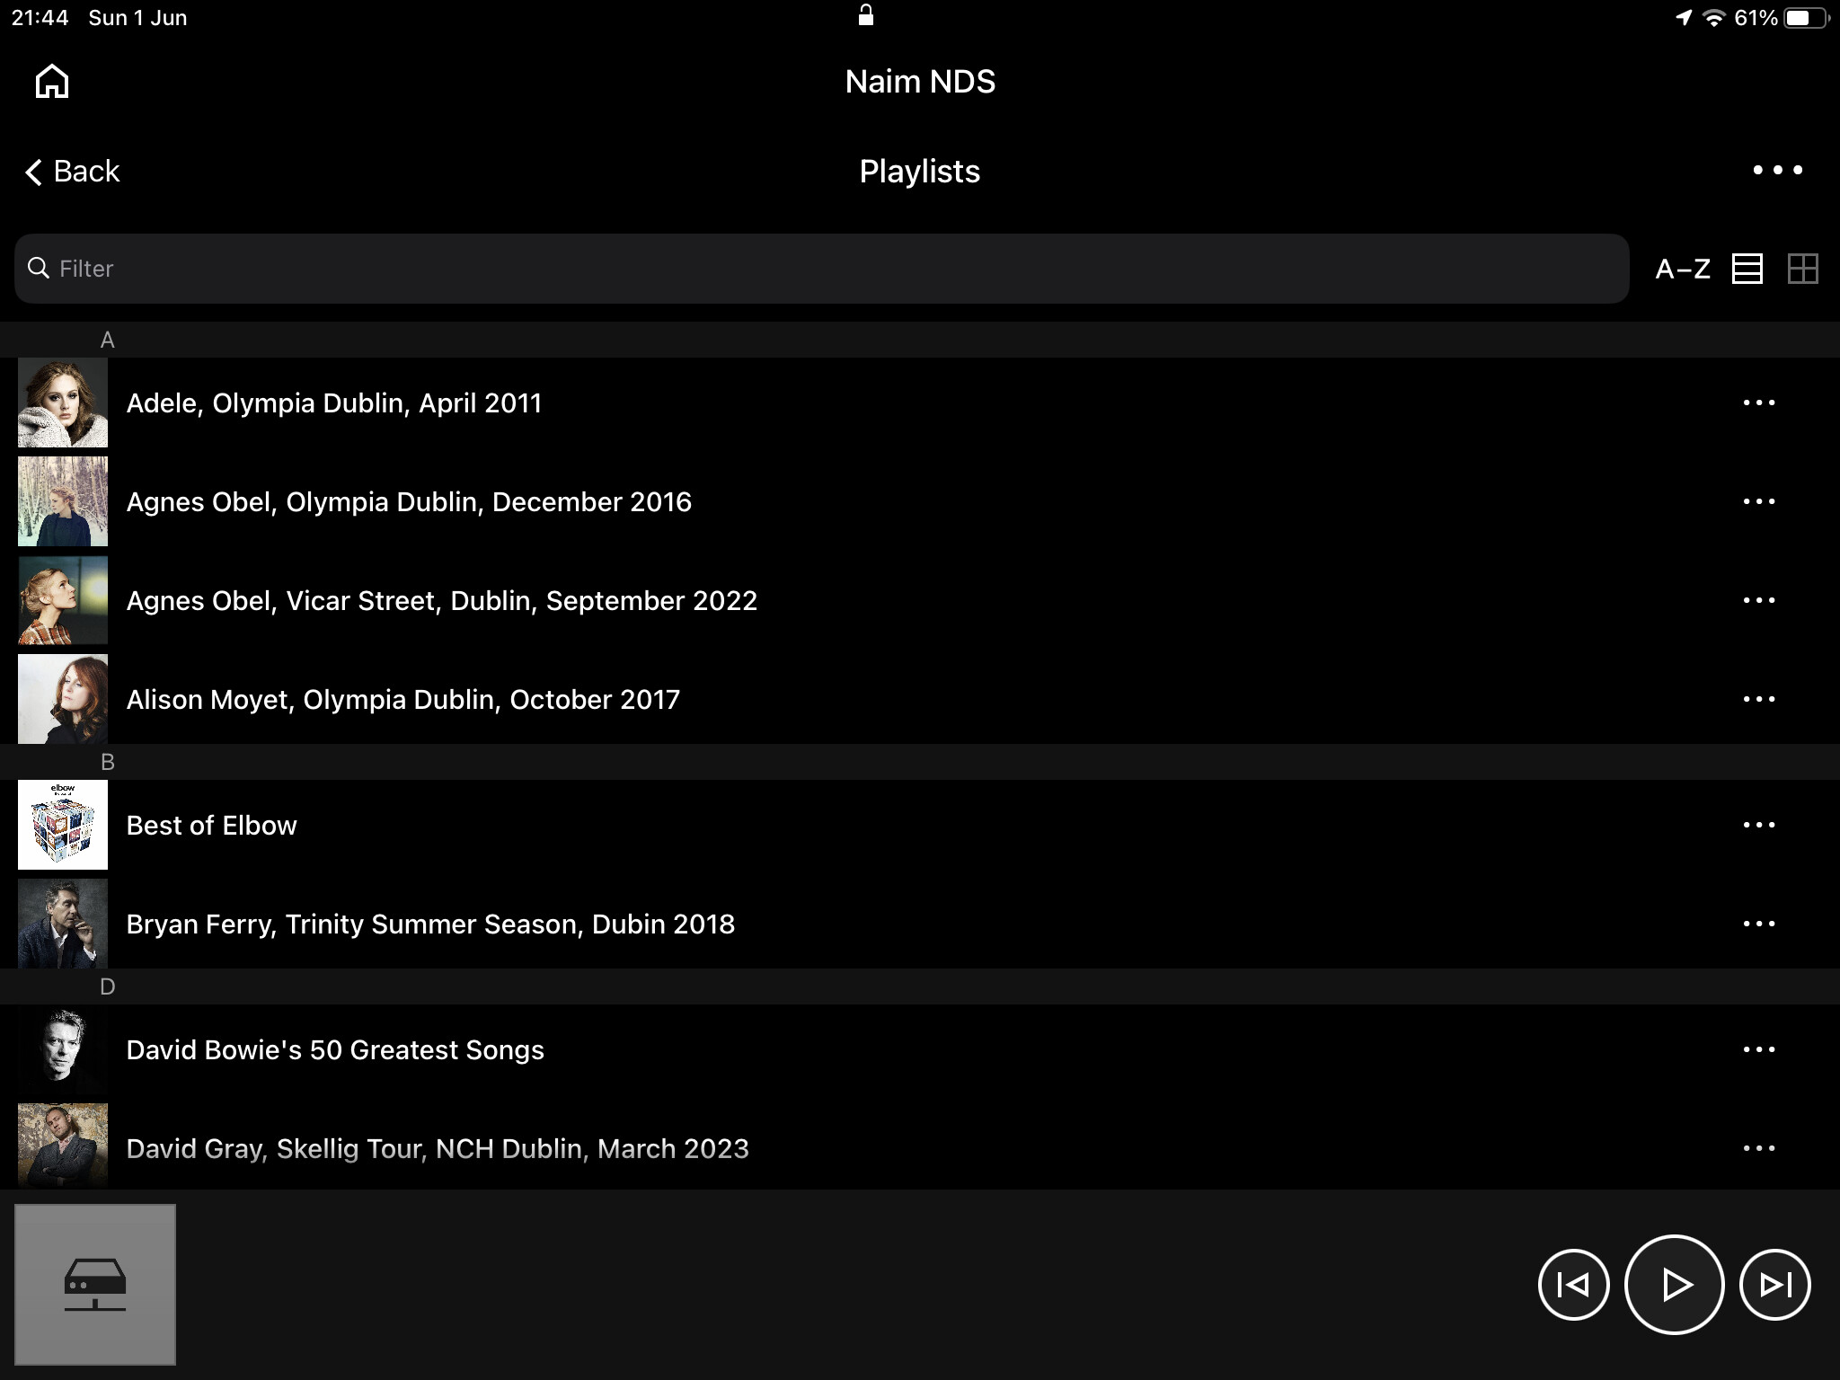1840x1380 pixels.
Task: Tap the location arrow in status bar
Action: tap(1683, 18)
